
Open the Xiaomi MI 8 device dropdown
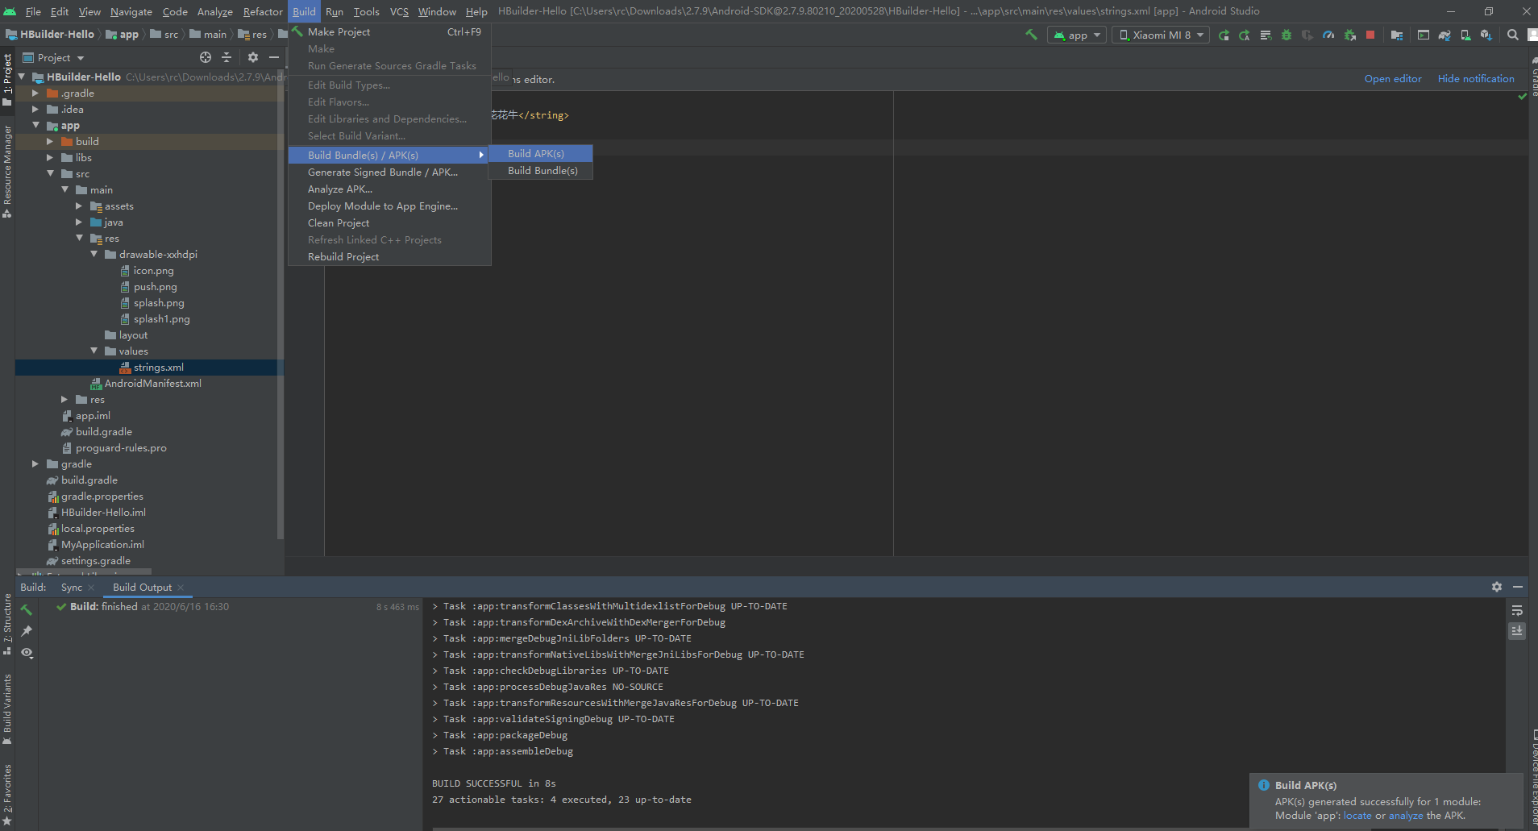(1160, 35)
